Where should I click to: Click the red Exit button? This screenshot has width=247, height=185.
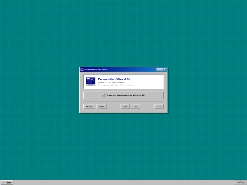[159, 106]
